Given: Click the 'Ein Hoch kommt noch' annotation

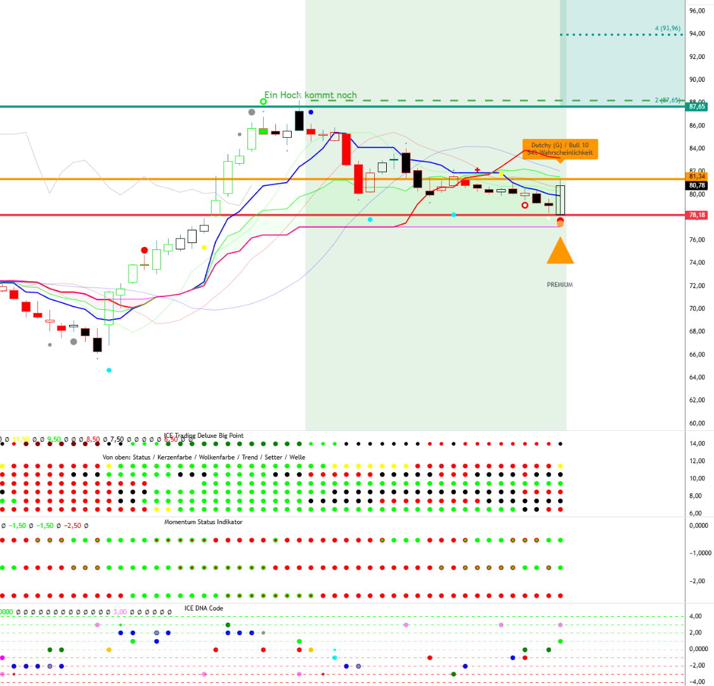Looking at the screenshot, I should click(x=311, y=95).
